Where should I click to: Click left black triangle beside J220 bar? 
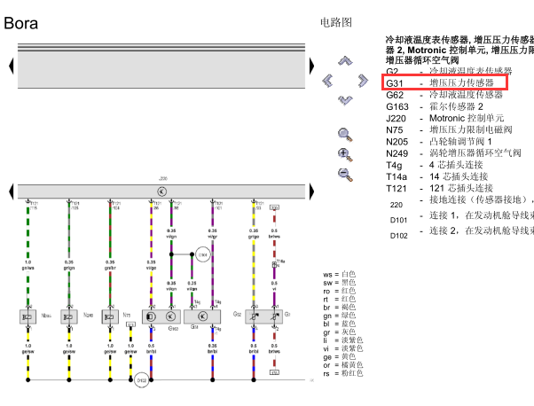(x=12, y=191)
